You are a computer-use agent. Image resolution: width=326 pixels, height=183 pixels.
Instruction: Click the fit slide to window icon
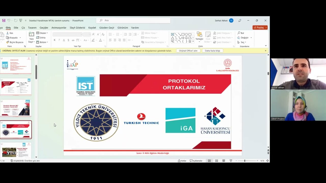click(x=267, y=161)
